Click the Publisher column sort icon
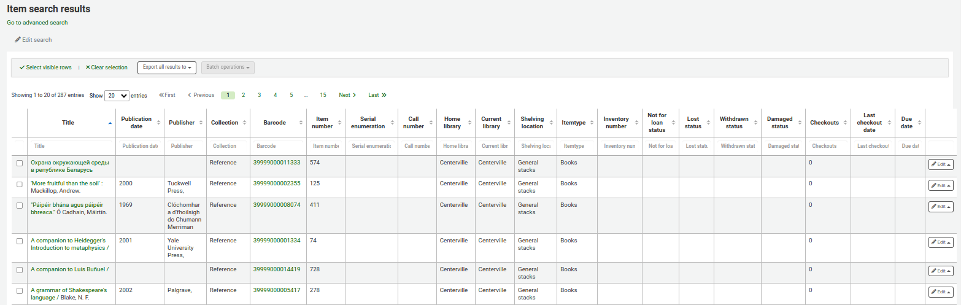This screenshot has height=305, width=961. click(x=200, y=123)
